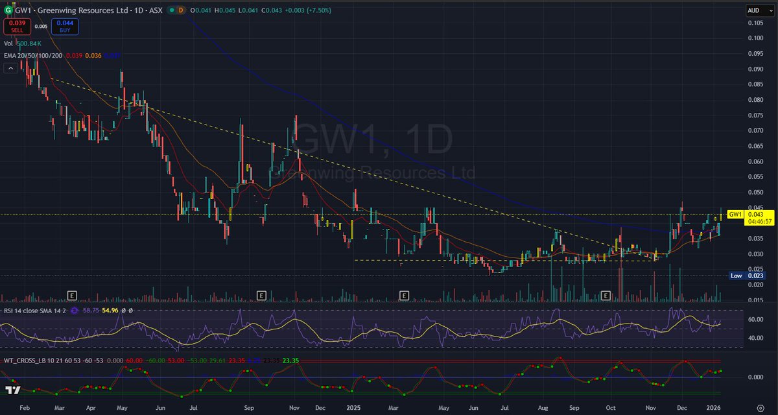The width and height of the screenshot is (778, 415).
Task: Click the earnings E marker near October
Action: tap(606, 296)
